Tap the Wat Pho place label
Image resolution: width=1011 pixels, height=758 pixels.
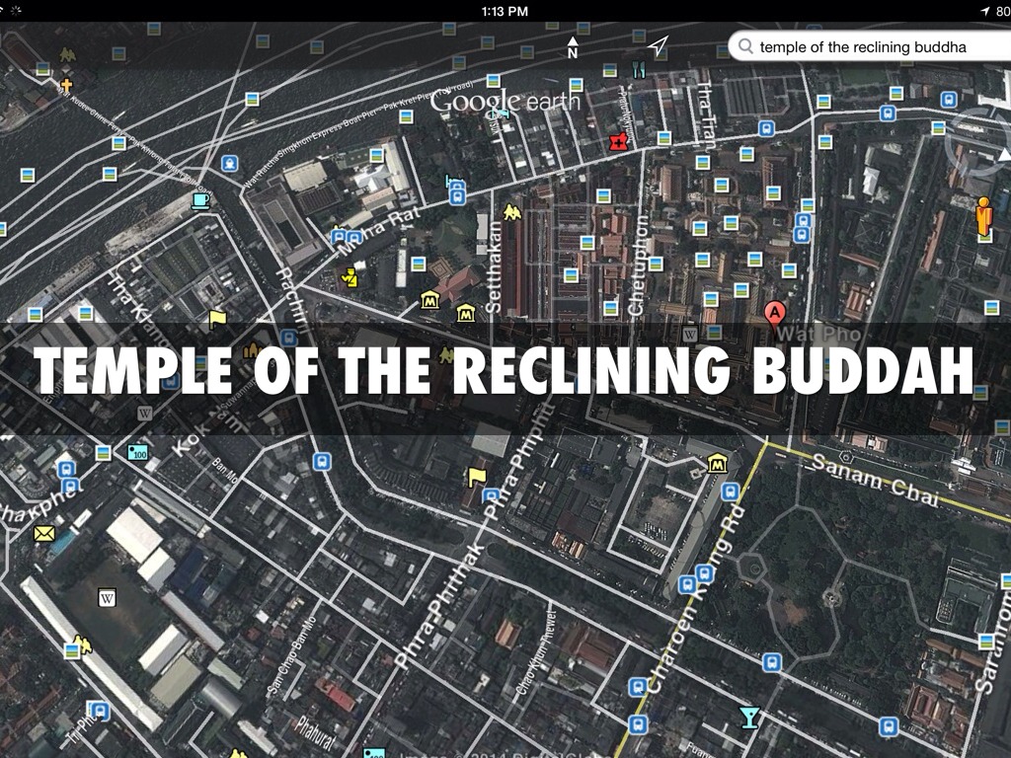813,335
